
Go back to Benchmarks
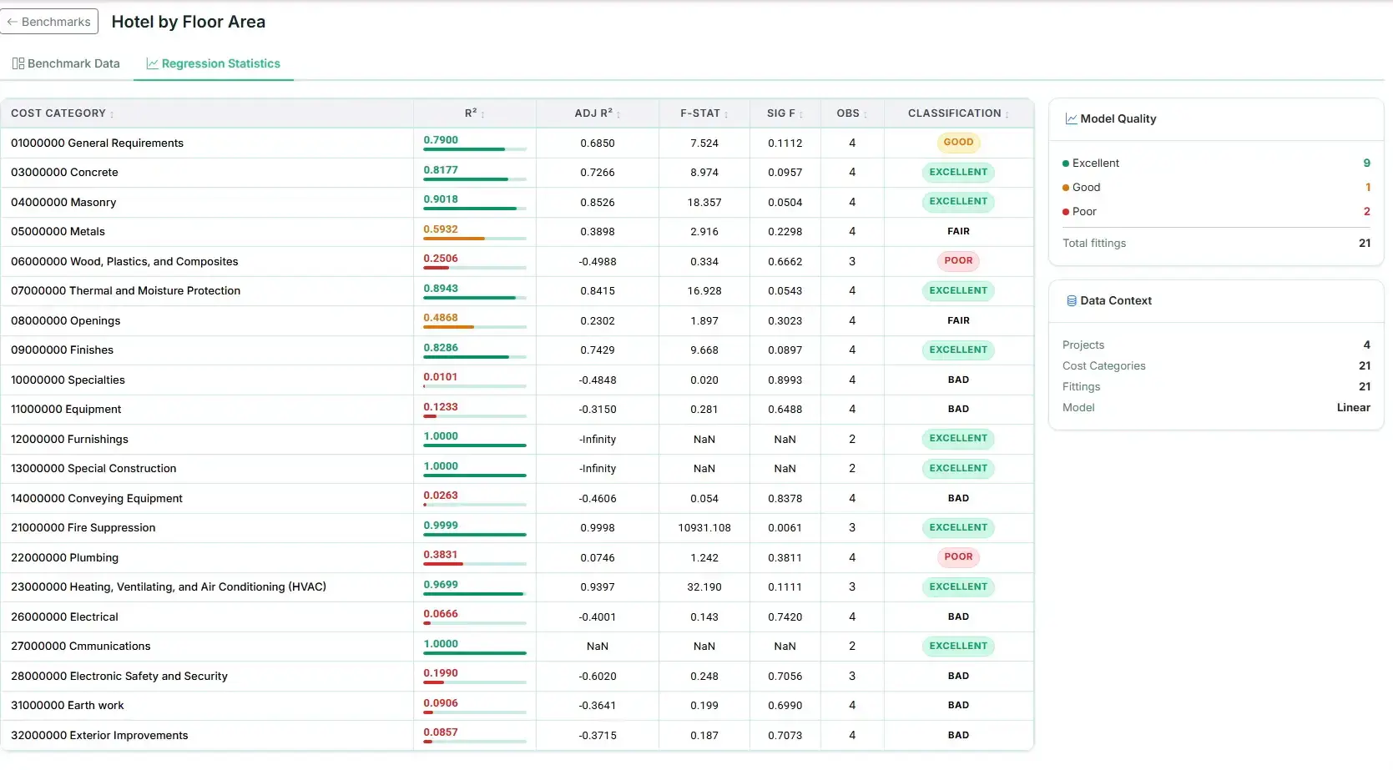[x=49, y=22]
